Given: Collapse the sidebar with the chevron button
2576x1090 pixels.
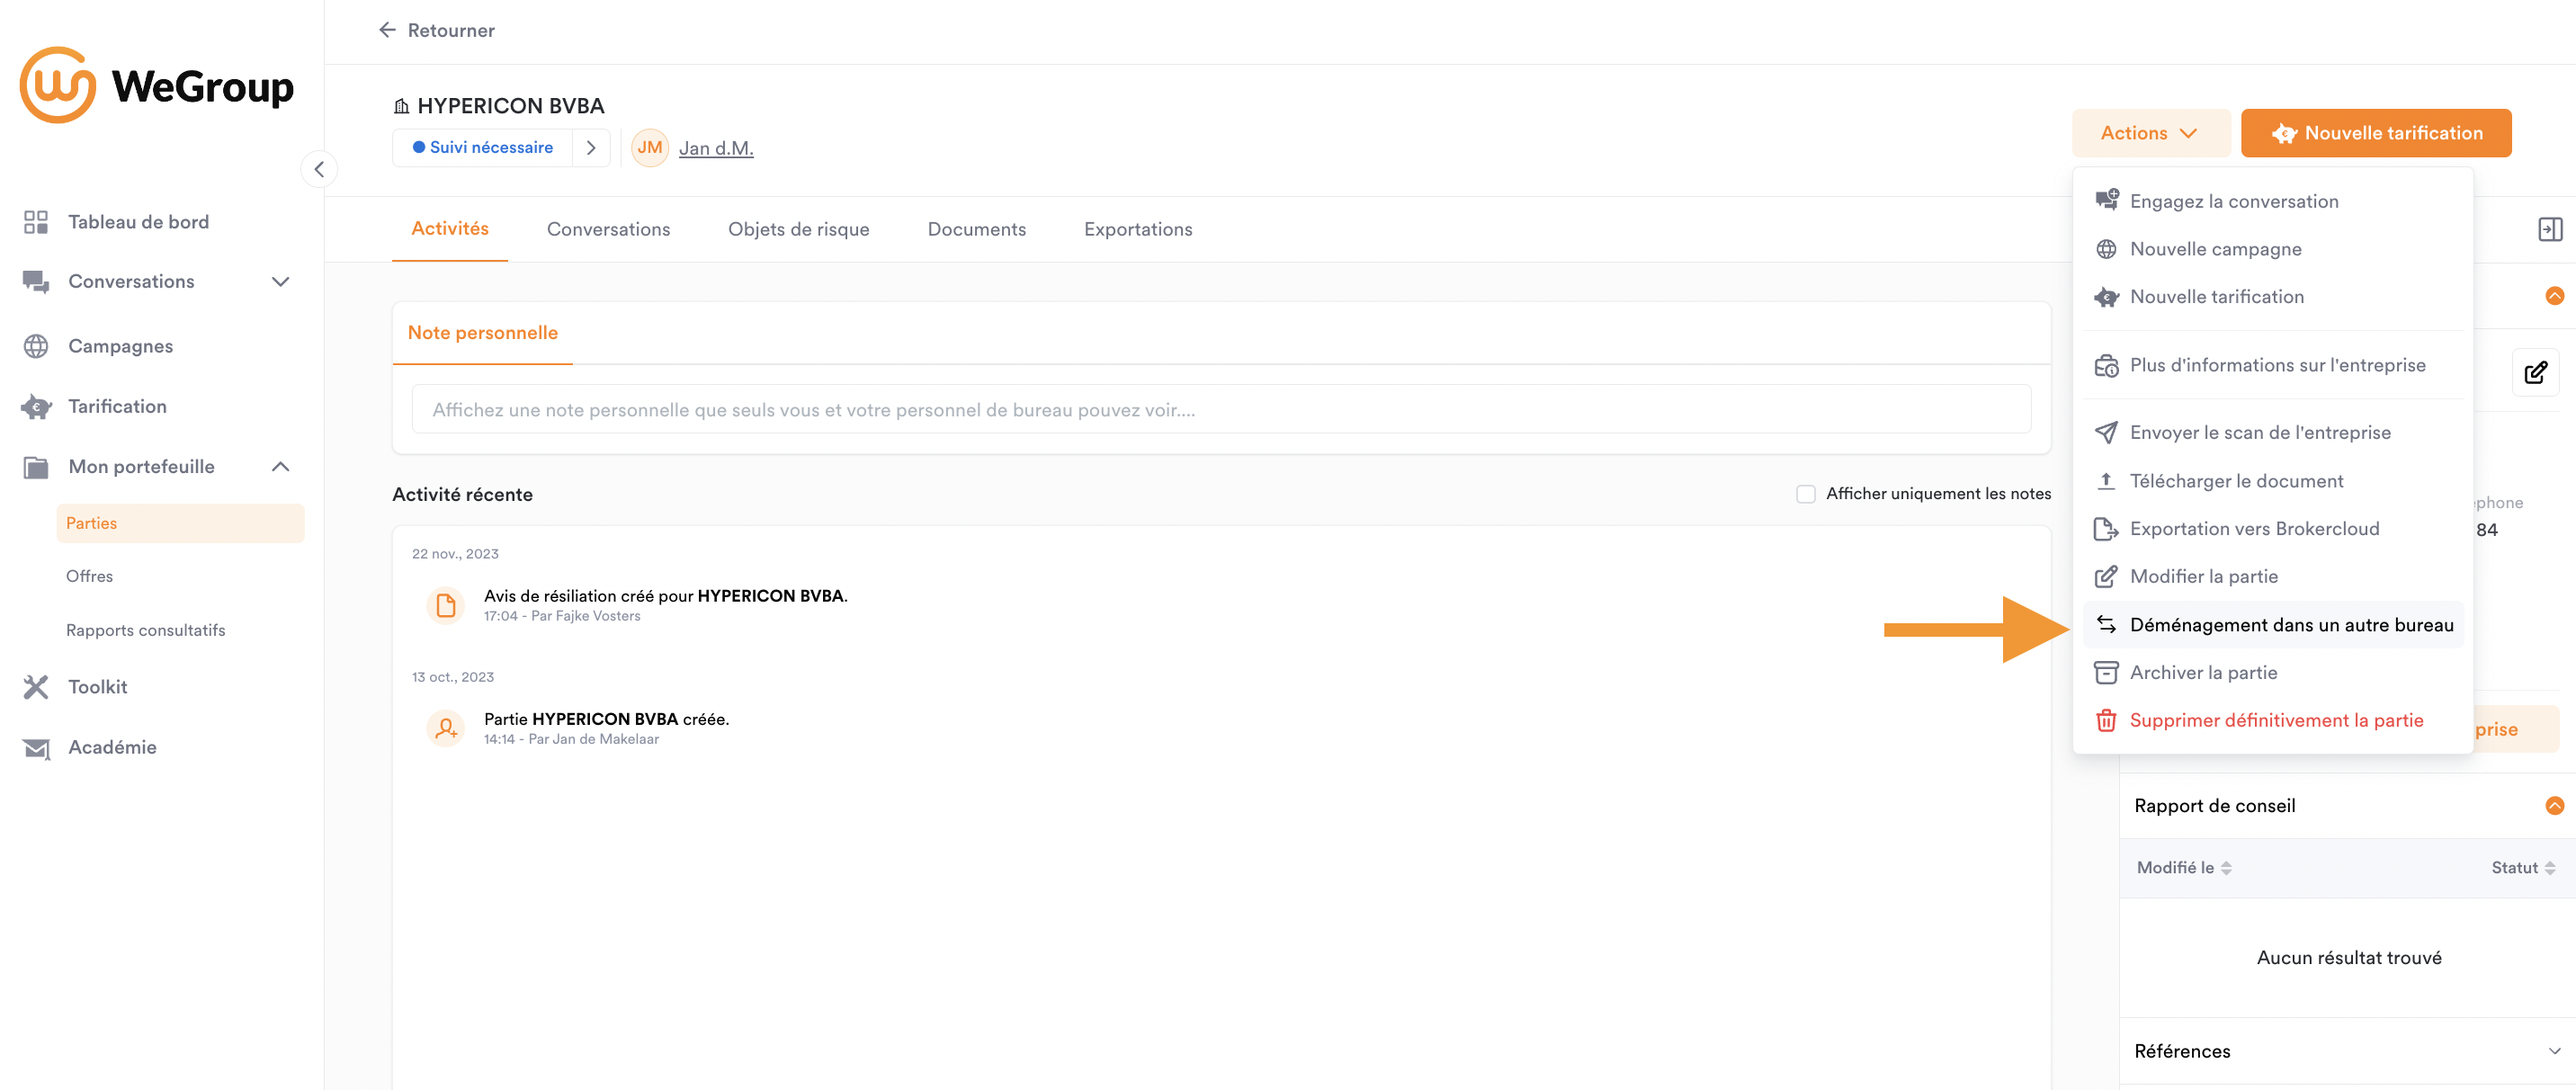Looking at the screenshot, I should (319, 169).
